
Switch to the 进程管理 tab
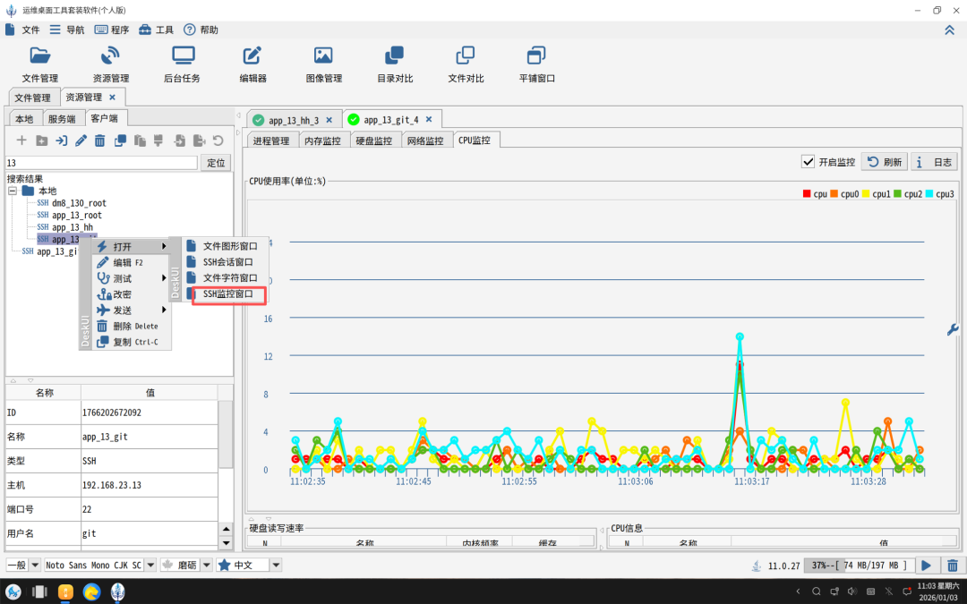pos(271,140)
